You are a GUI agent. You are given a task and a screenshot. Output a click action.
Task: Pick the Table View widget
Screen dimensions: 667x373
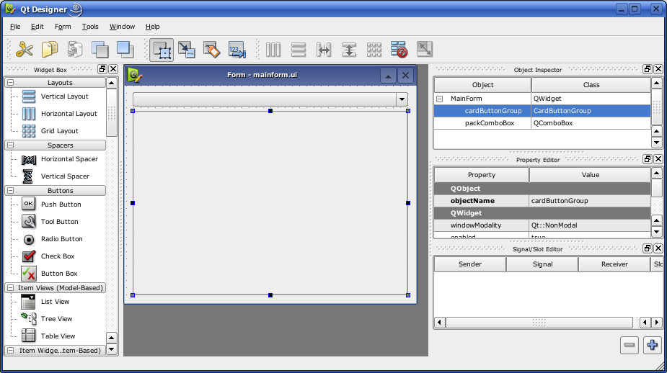[48, 336]
